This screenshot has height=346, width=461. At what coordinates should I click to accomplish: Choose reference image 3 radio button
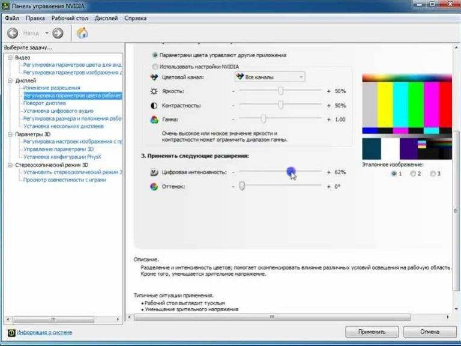(x=432, y=174)
